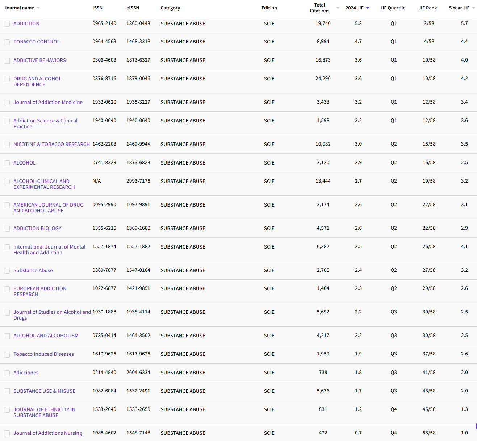This screenshot has height=441, width=477.
Task: Check the box for Adicciones
Action: 7,373
